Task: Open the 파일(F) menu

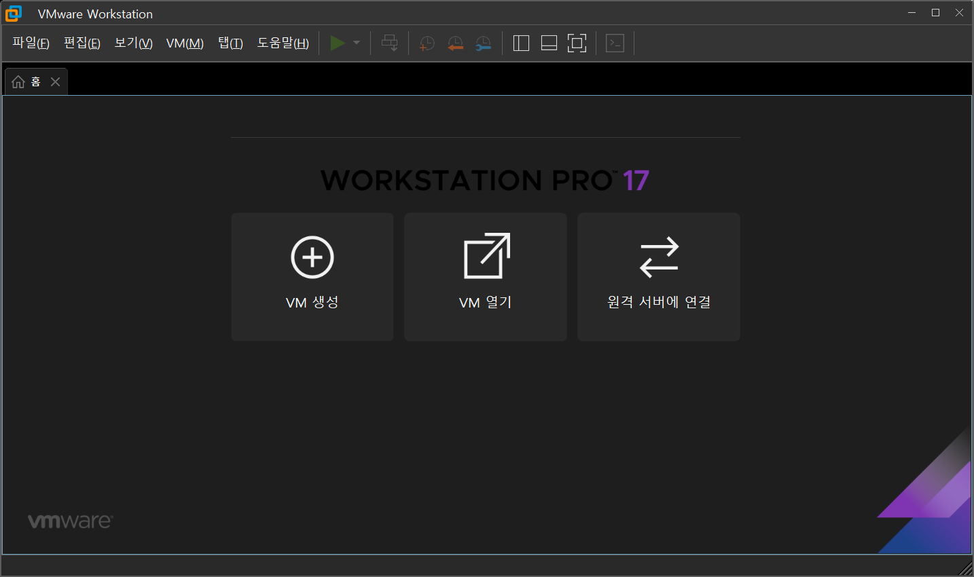Action: pyautogui.click(x=31, y=43)
